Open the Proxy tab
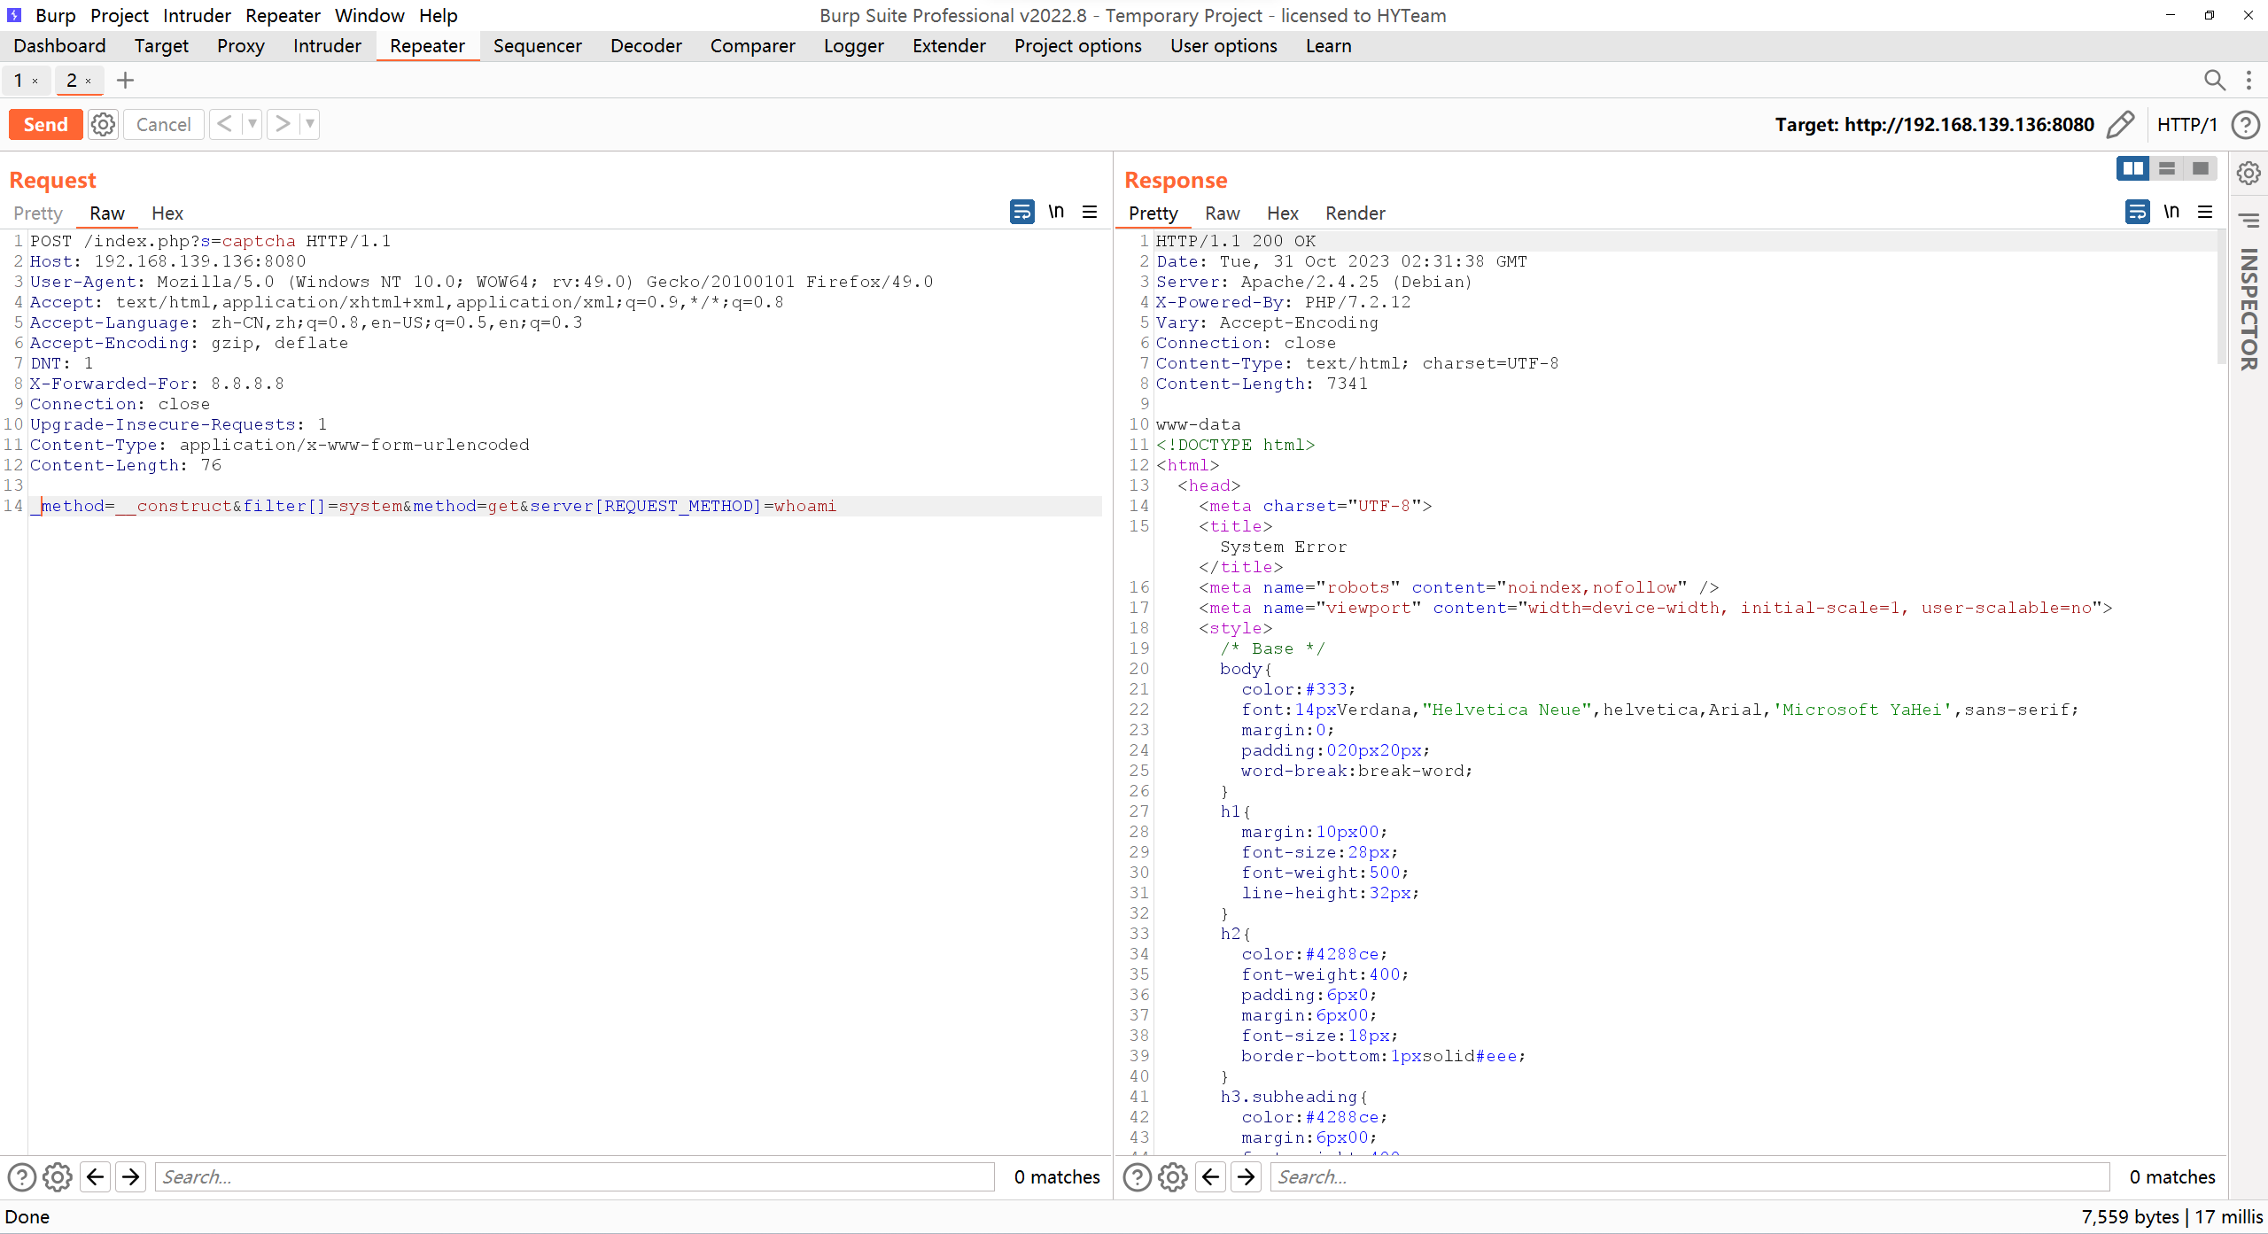Image resolution: width=2268 pixels, height=1234 pixels. pyautogui.click(x=241, y=46)
